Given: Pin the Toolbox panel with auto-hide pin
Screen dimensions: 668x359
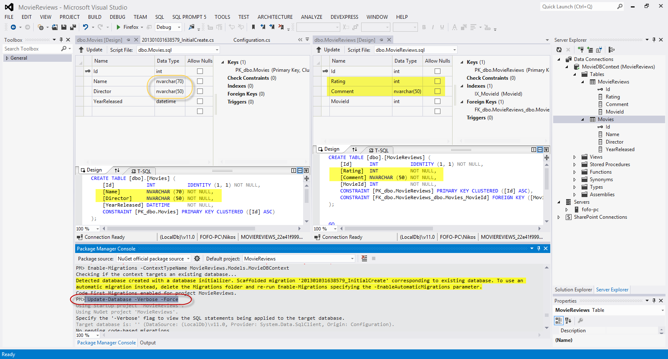Looking at the screenshot, I should coord(61,40).
